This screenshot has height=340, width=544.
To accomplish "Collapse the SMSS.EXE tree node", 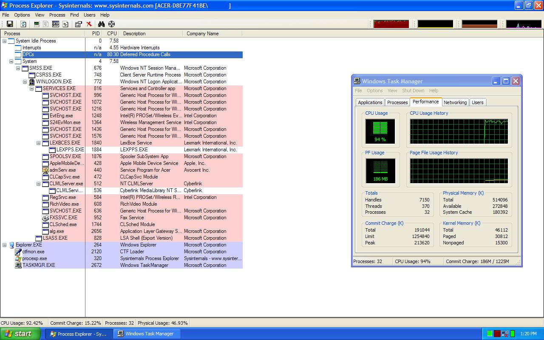I will coord(18,68).
